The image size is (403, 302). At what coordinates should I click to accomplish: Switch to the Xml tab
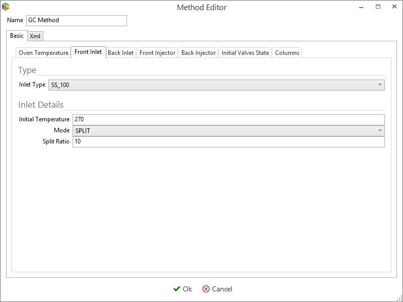tap(35, 36)
